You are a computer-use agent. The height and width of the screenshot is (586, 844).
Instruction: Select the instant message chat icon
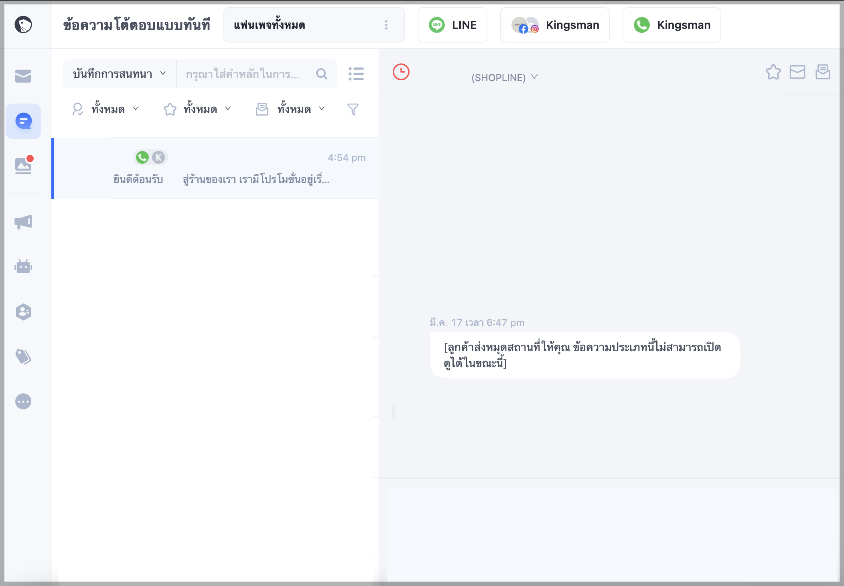(x=23, y=121)
